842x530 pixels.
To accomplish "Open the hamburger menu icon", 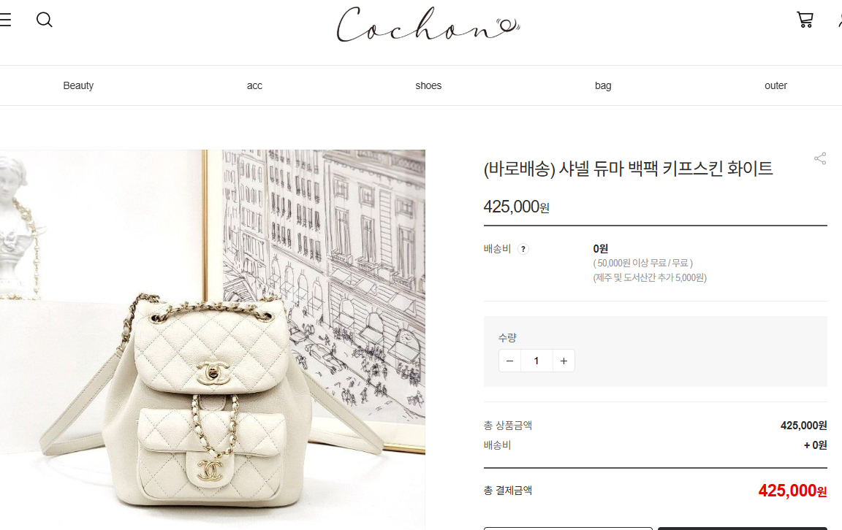I will (5, 20).
